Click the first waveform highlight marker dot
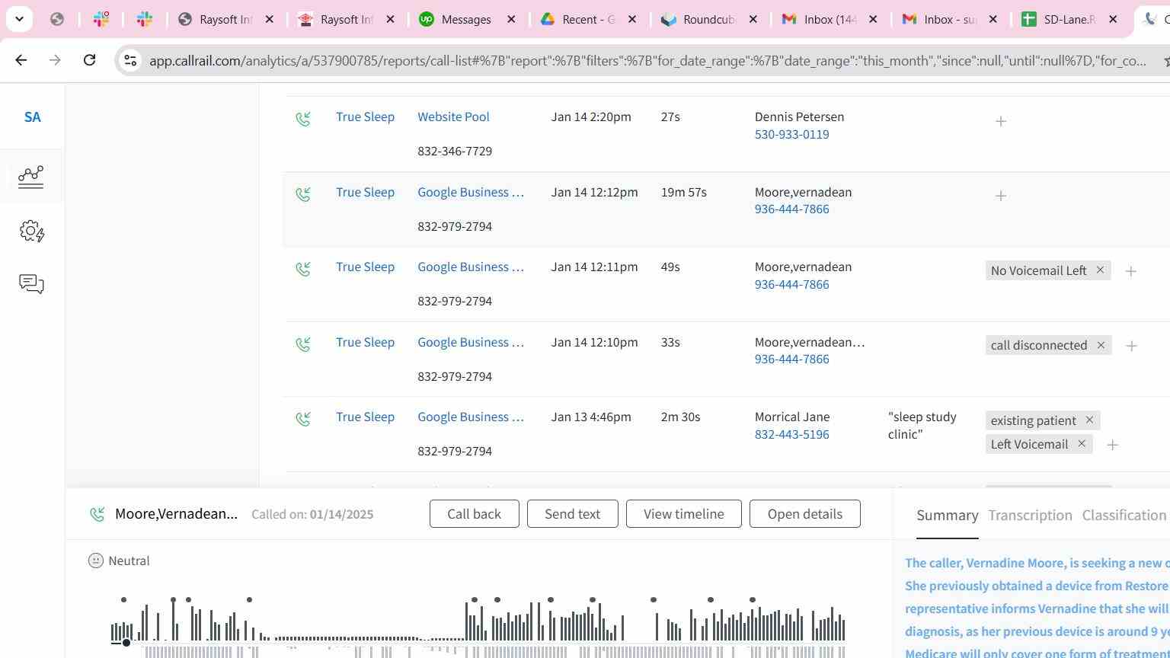 coord(123,600)
